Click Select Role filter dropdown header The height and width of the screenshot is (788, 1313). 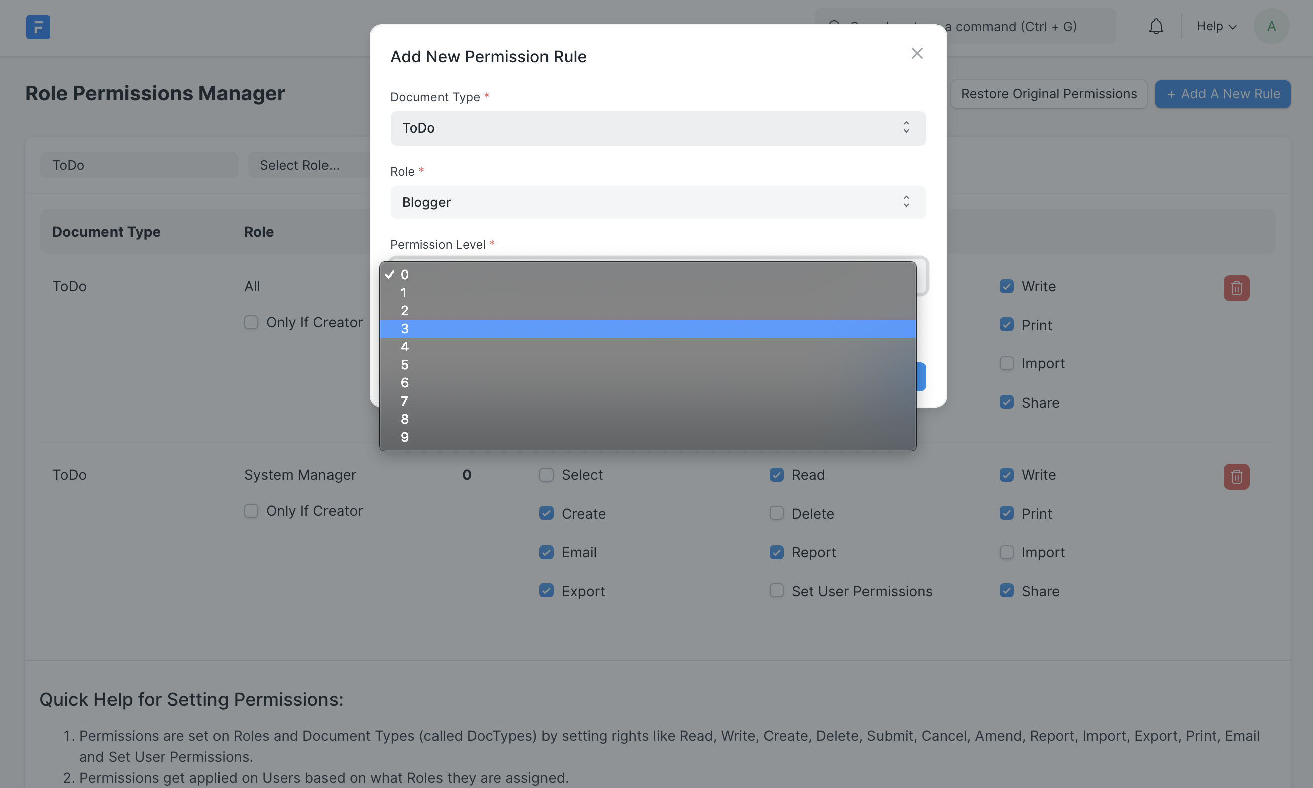[x=298, y=163]
